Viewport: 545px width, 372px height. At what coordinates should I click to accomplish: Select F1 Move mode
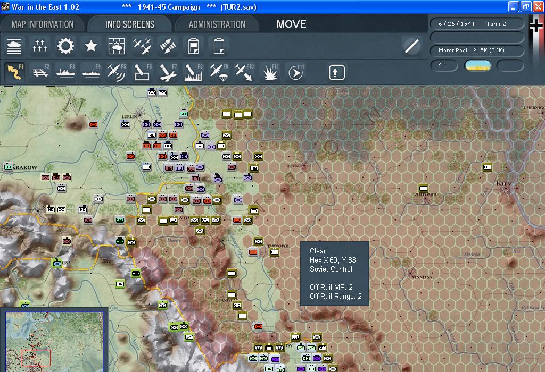tap(14, 72)
